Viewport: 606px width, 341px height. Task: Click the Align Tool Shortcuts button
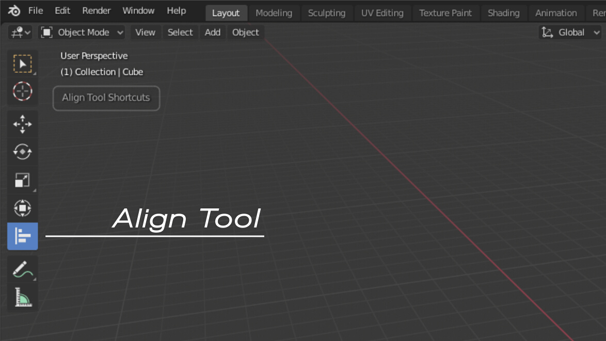pyautogui.click(x=106, y=98)
